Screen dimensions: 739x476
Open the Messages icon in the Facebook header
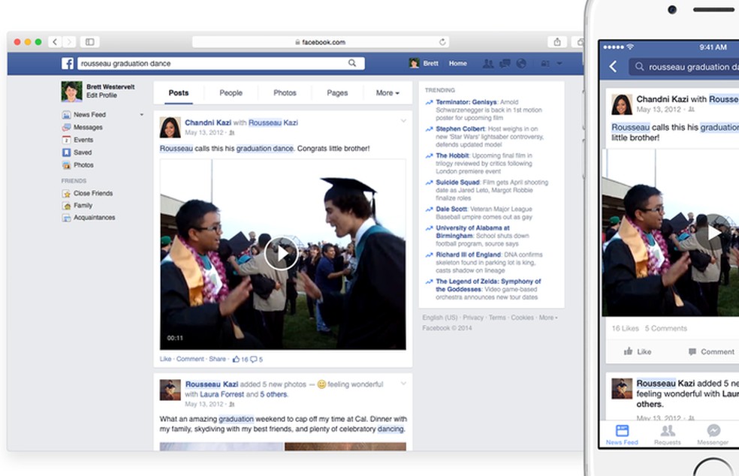[505, 63]
